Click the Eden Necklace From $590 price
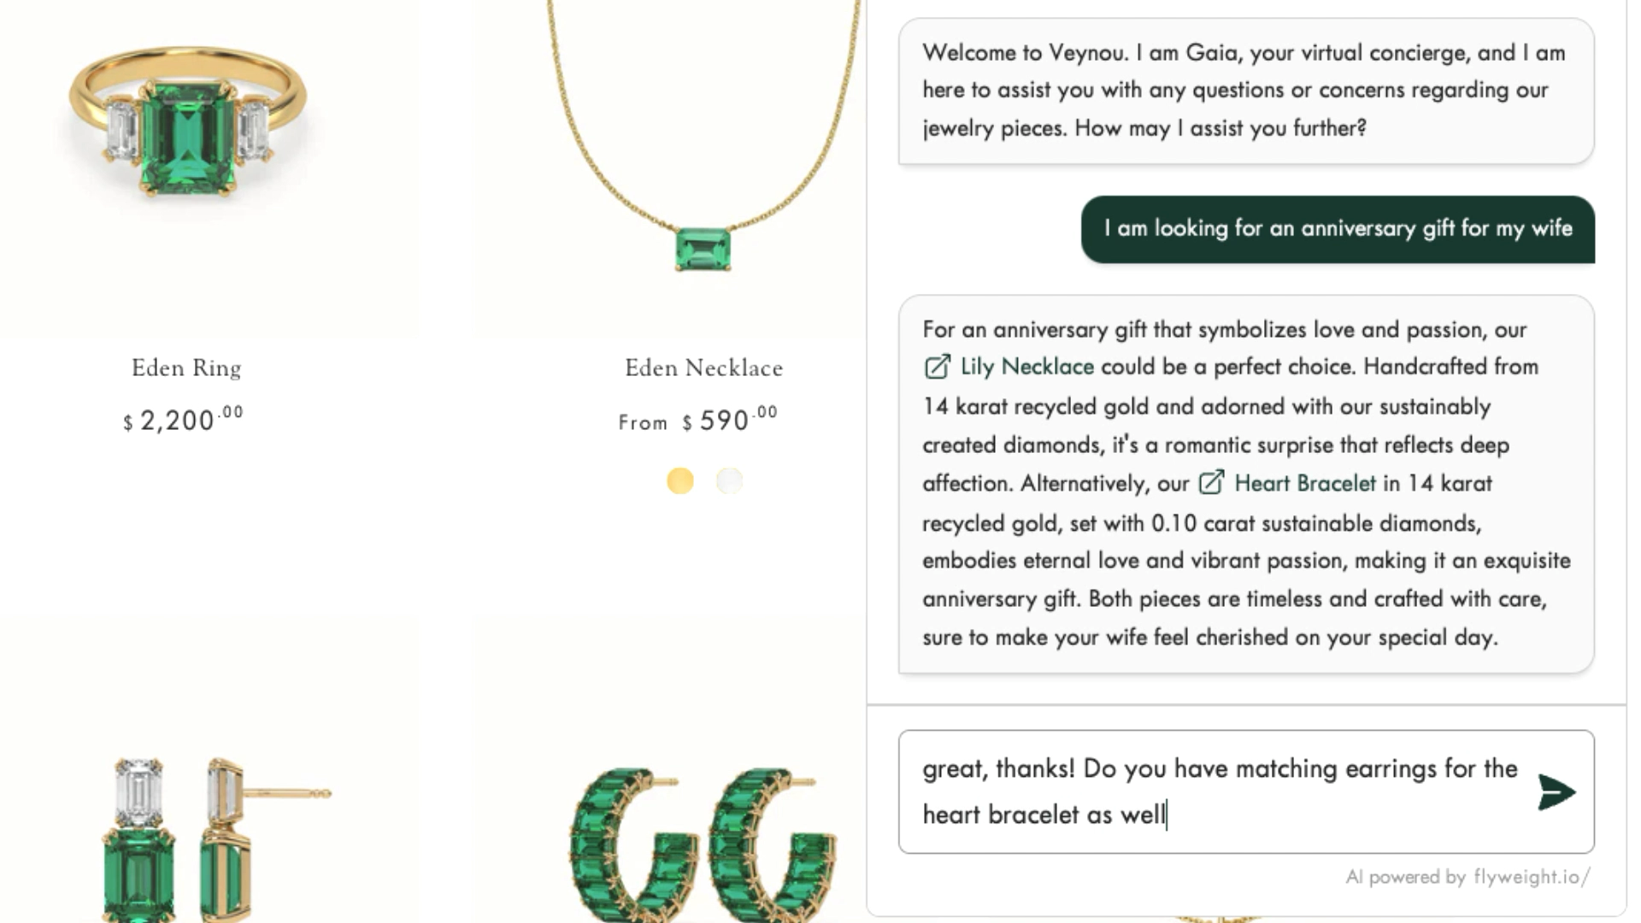The height and width of the screenshot is (923, 1641). pyautogui.click(x=698, y=420)
